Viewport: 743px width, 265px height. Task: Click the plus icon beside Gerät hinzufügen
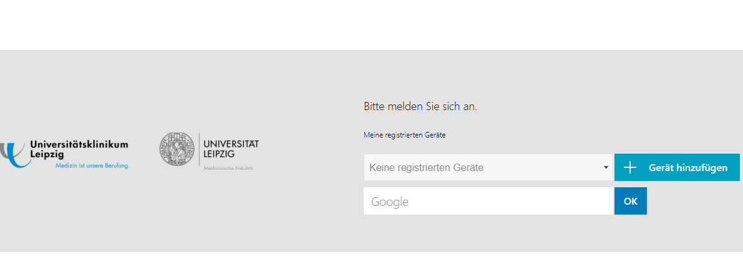(630, 167)
